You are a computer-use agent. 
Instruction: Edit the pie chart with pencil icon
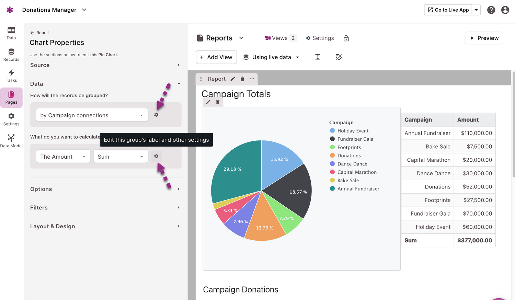[208, 102]
